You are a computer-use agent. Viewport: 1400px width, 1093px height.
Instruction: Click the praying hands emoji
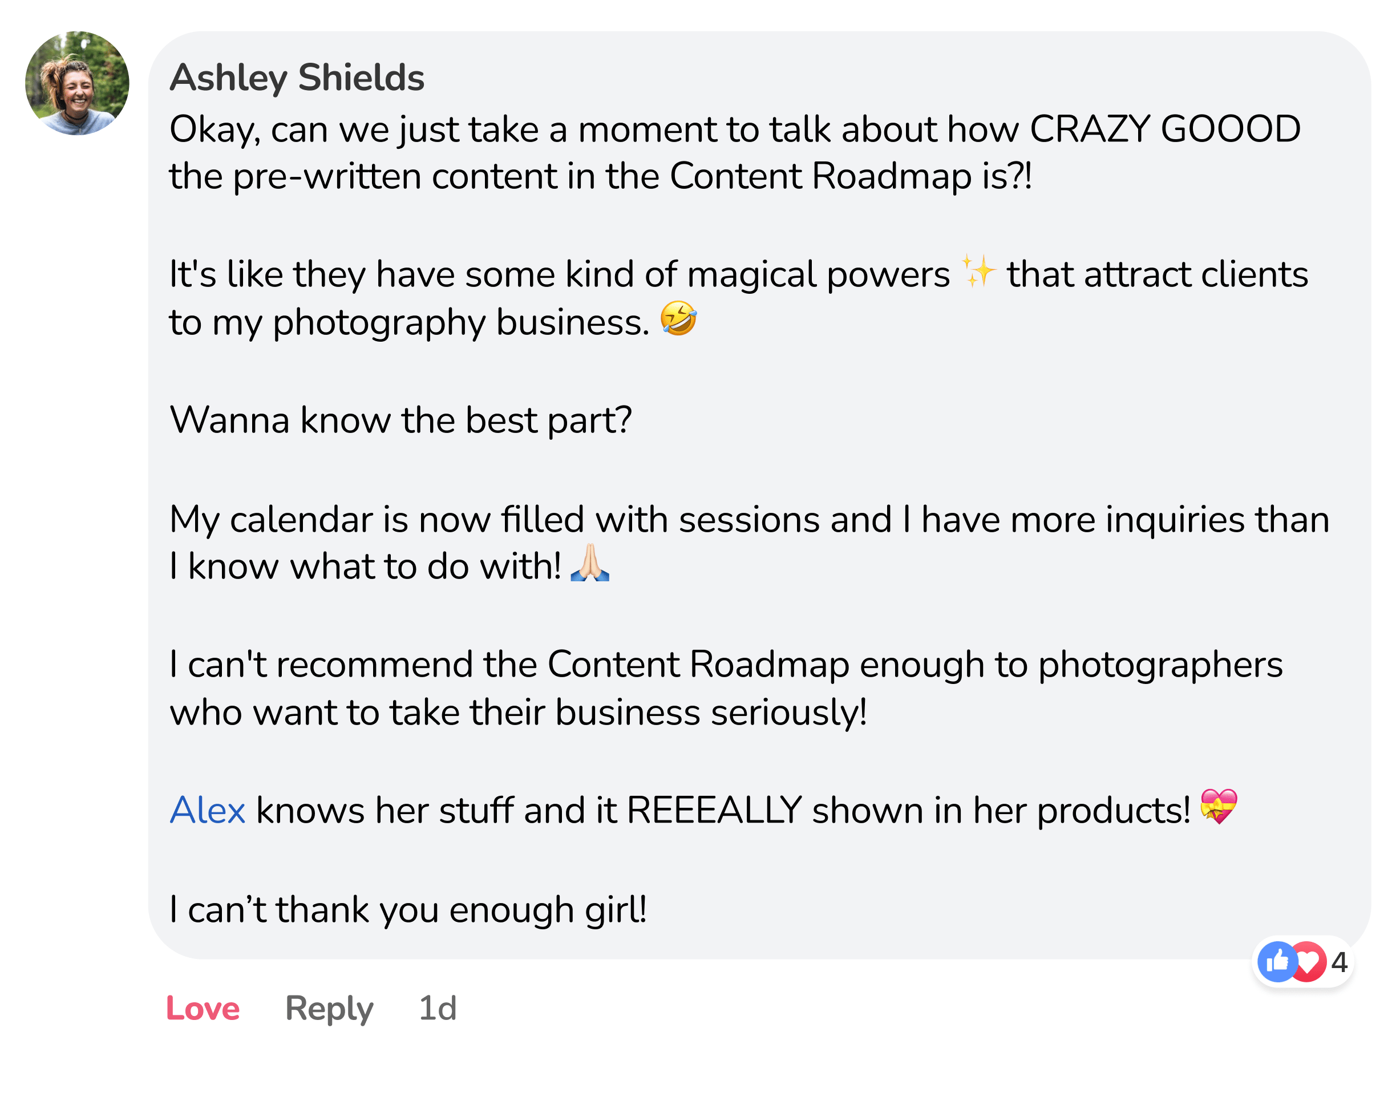(590, 564)
